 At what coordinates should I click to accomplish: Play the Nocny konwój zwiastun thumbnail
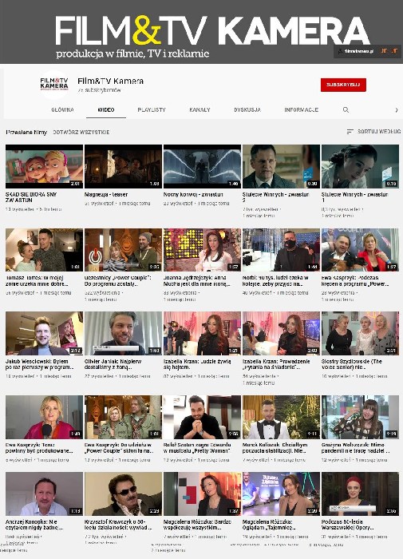coord(202,166)
